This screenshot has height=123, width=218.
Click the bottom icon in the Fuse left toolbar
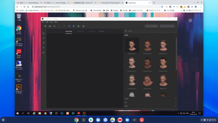pos(43,52)
